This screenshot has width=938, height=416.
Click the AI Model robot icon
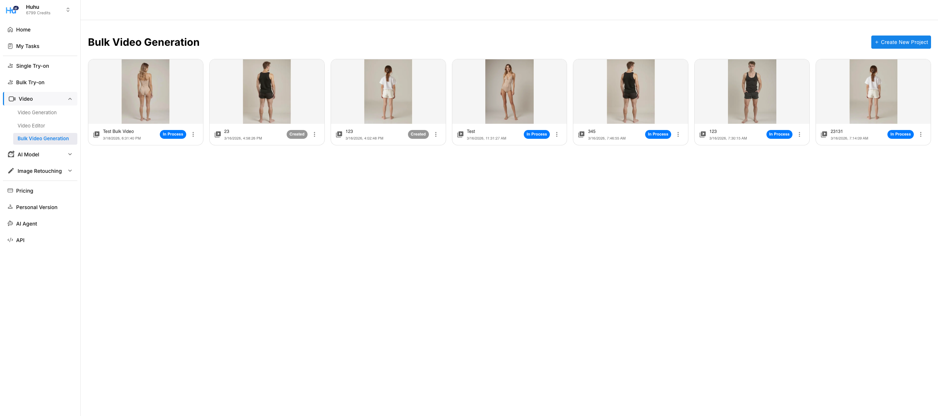[11, 155]
